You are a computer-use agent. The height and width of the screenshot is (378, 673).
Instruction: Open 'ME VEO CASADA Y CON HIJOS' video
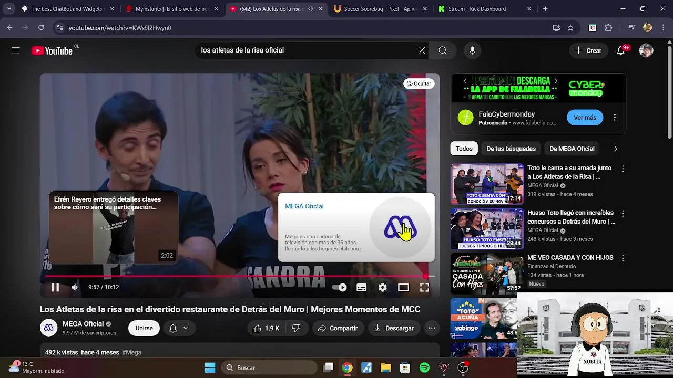[x=570, y=258]
